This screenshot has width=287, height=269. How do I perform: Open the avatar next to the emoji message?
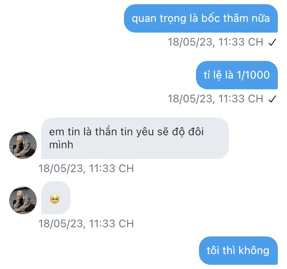[x=23, y=200]
